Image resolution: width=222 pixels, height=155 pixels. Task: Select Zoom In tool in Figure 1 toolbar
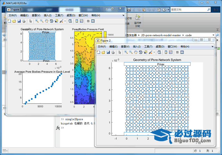click(37, 21)
